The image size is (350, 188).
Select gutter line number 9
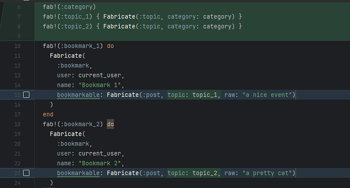pos(19,36)
